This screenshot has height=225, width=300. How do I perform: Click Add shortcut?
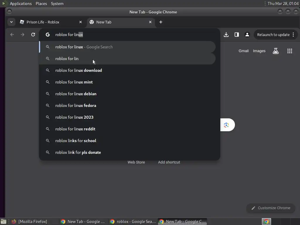(x=169, y=162)
